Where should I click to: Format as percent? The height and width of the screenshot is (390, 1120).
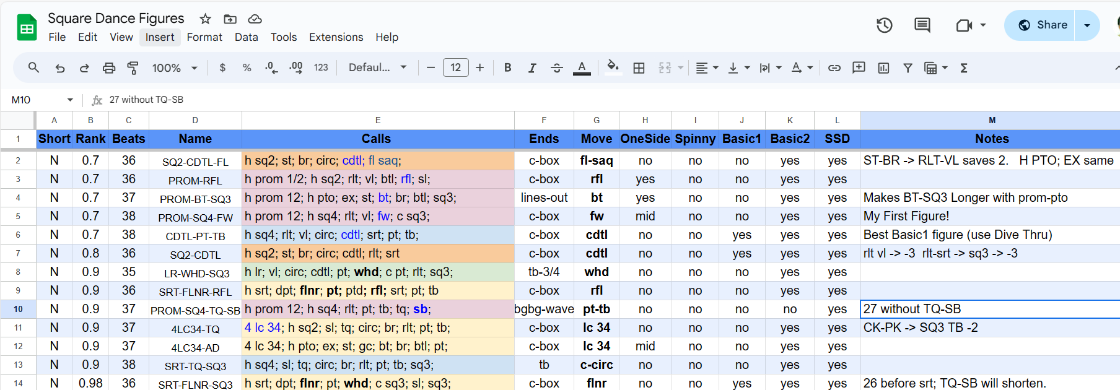click(x=247, y=68)
